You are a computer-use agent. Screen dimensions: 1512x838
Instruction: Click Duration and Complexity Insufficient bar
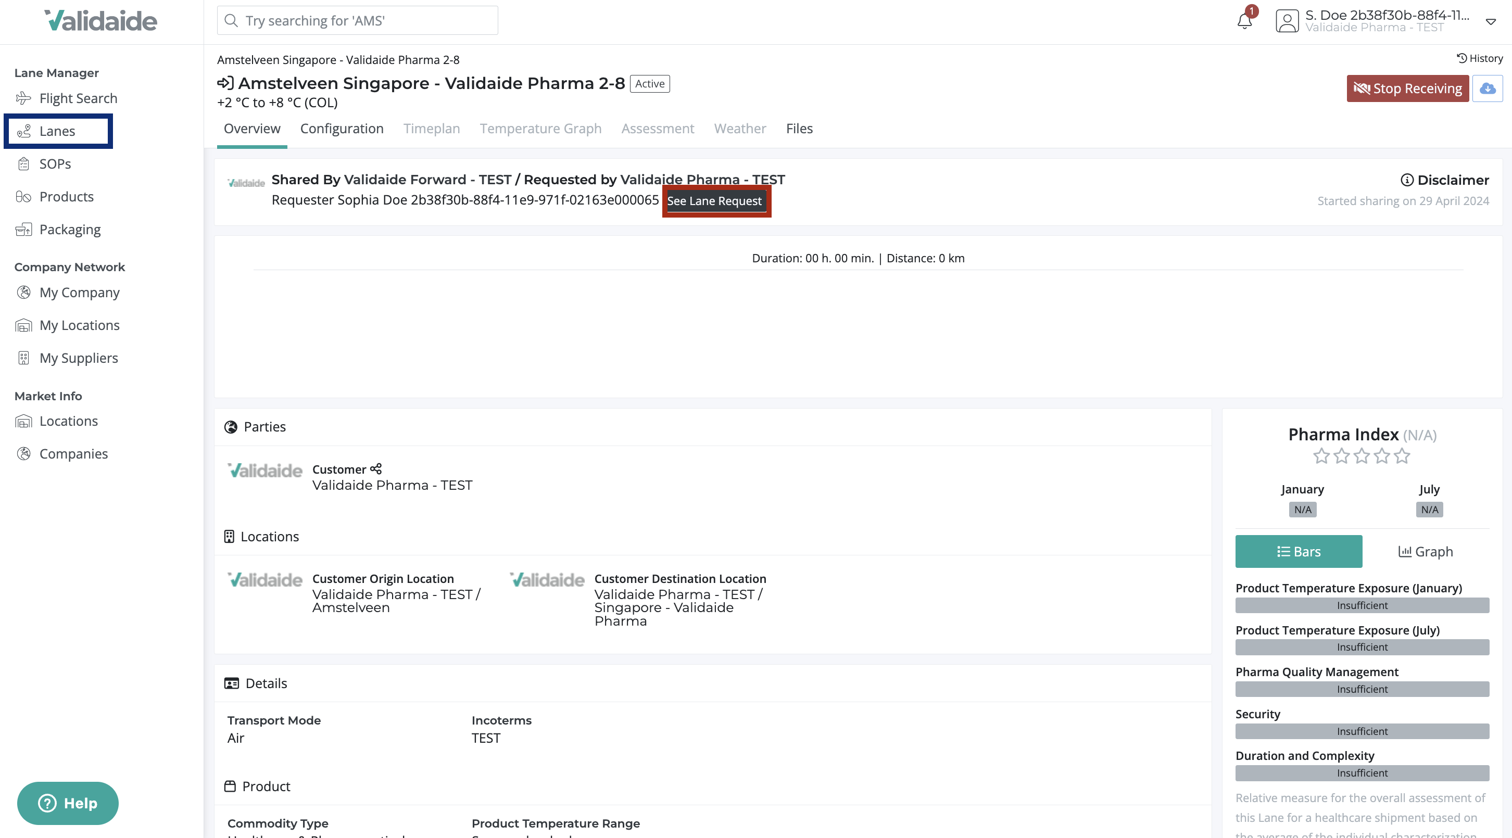[x=1362, y=773]
